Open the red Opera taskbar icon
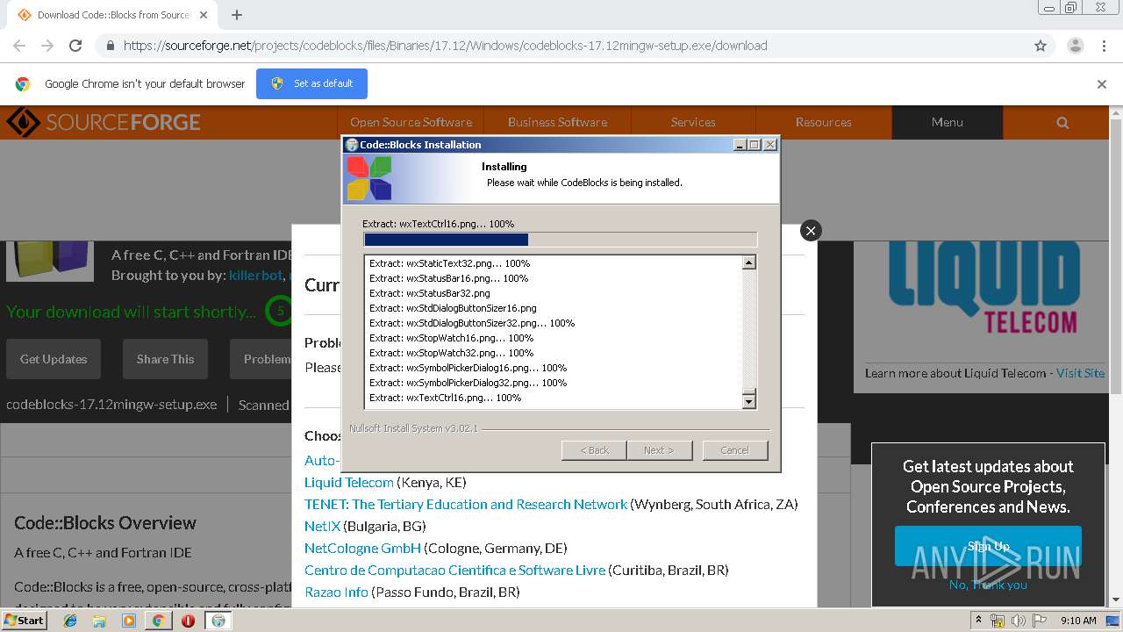The width and height of the screenshot is (1123, 632). (188, 621)
